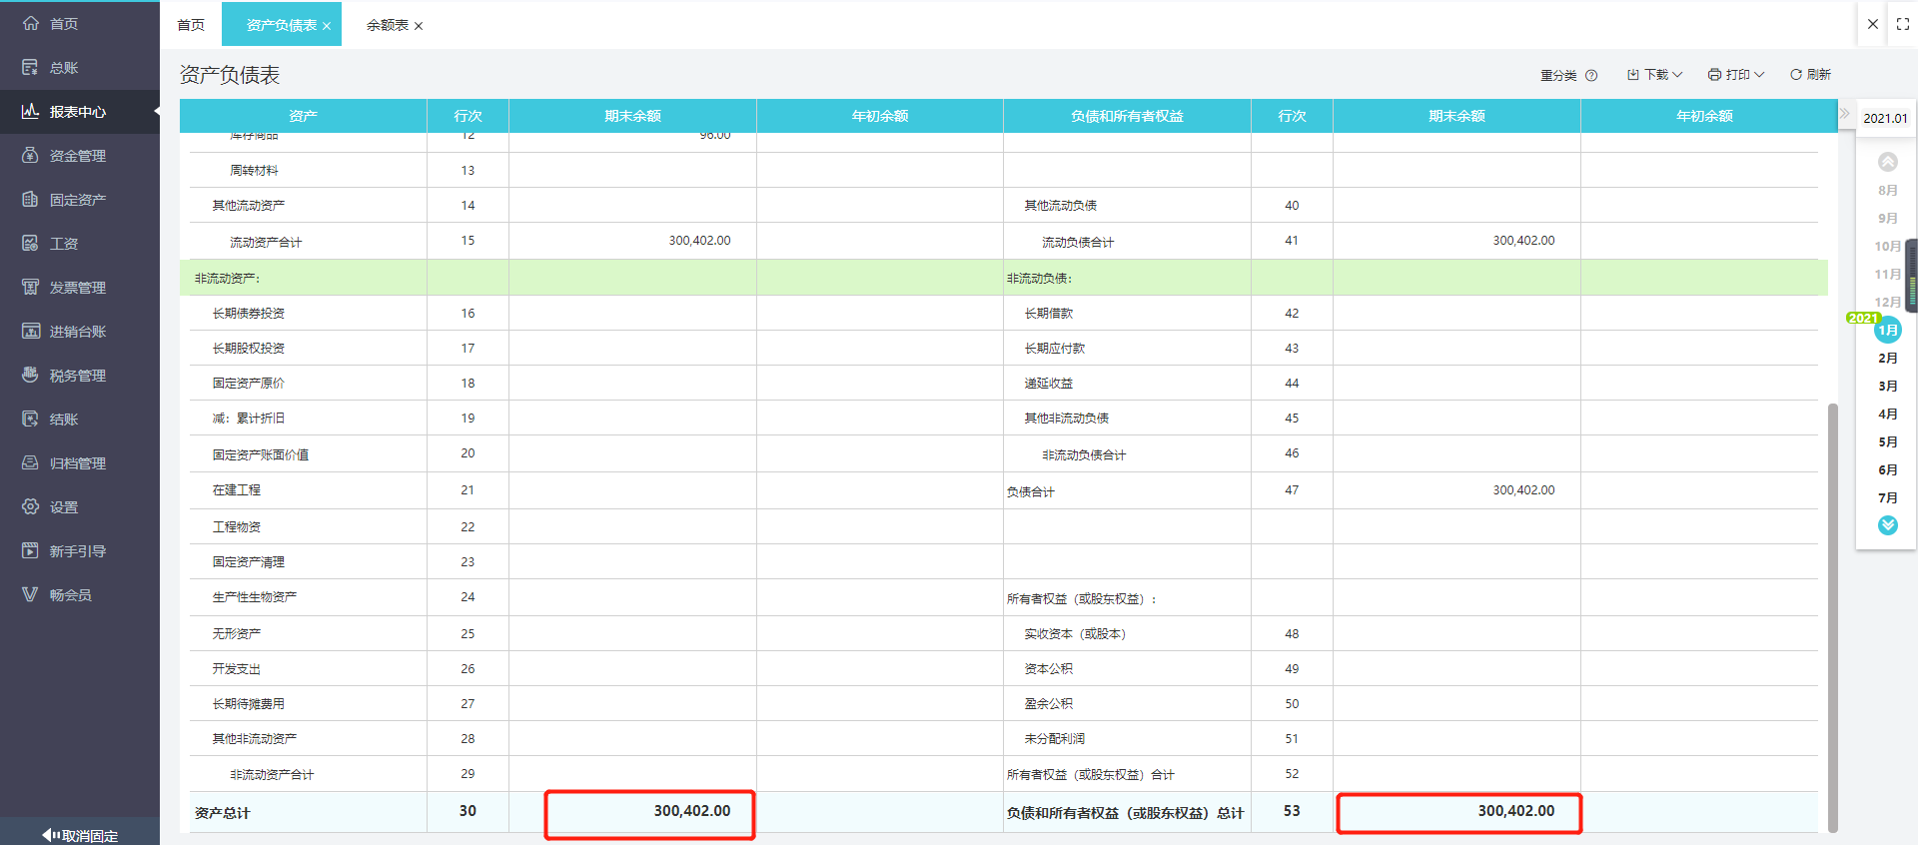Image resolution: width=1918 pixels, height=845 pixels.
Task: Click the 重分类 help question mark icon
Action: click(1591, 75)
